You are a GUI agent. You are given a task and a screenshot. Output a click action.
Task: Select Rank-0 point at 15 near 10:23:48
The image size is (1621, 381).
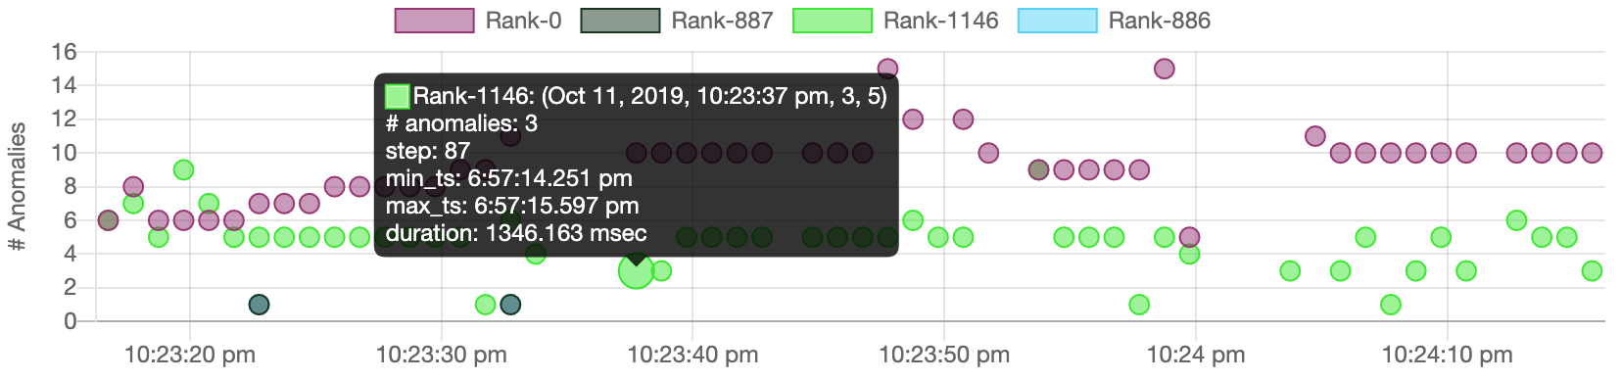tap(887, 69)
